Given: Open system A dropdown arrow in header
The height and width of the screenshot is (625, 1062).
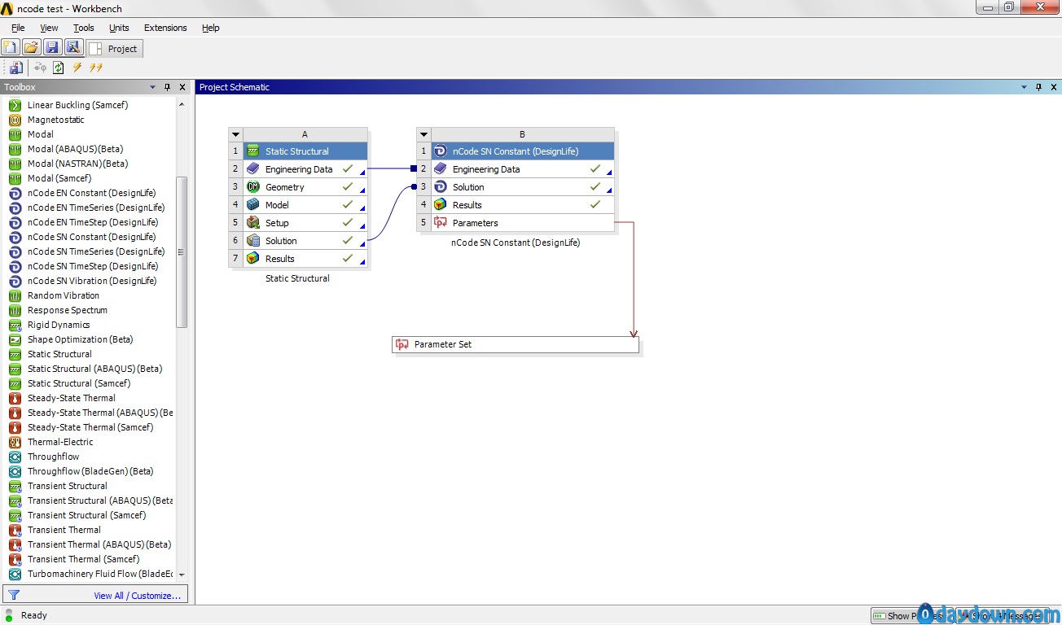Looking at the screenshot, I should point(236,134).
